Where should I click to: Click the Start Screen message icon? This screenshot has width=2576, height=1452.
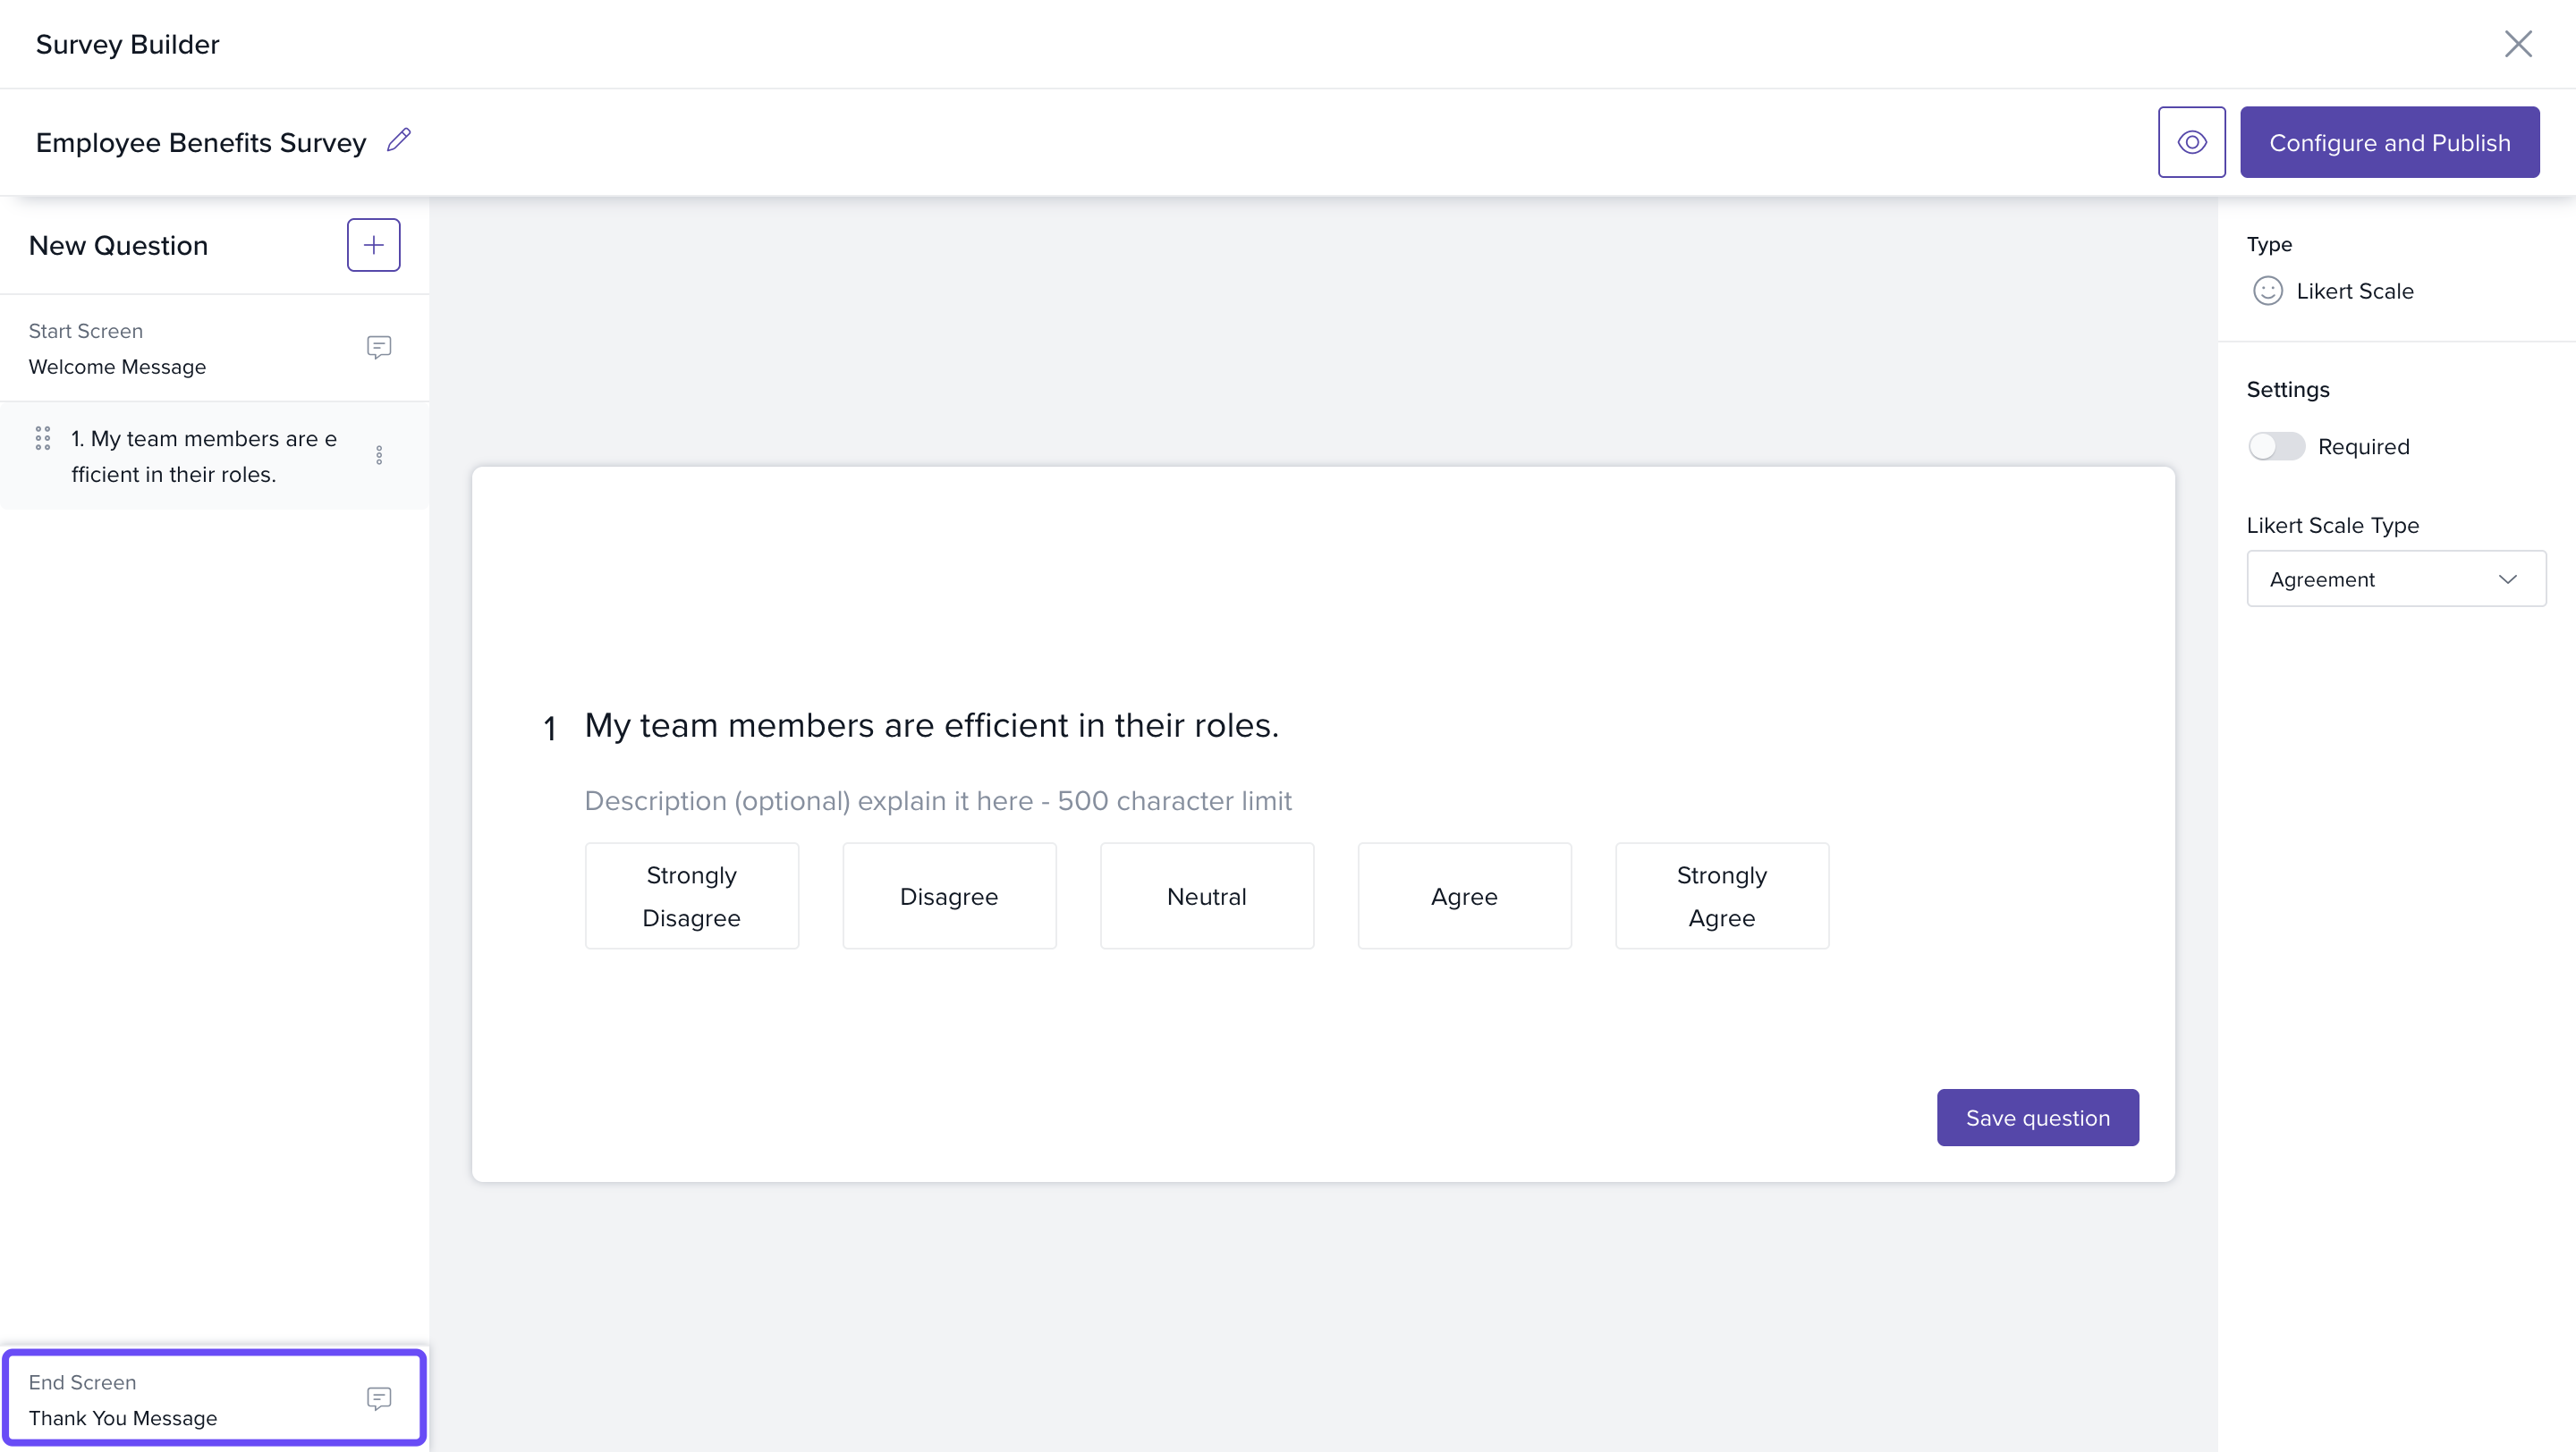tap(378, 348)
